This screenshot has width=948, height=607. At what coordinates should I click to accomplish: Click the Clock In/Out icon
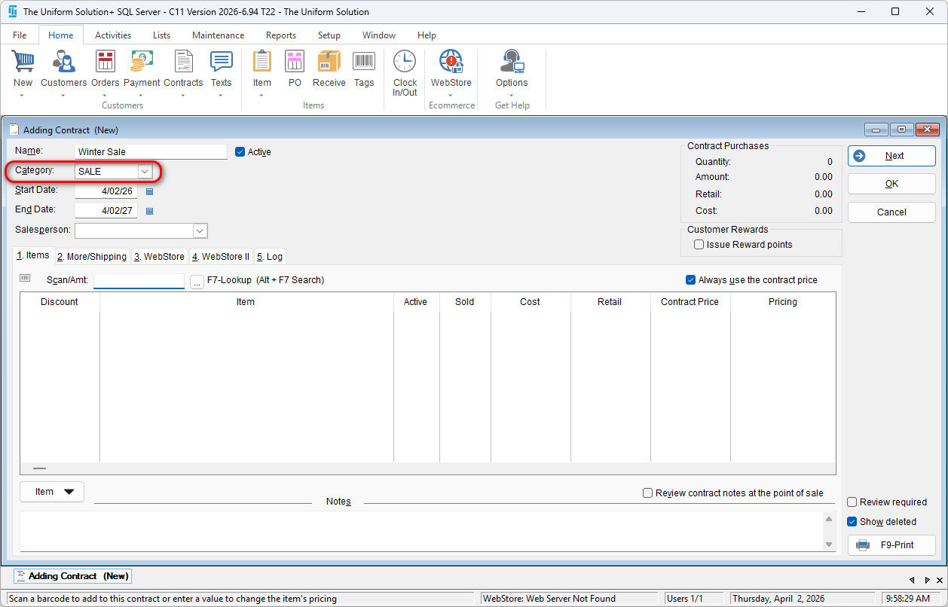click(x=405, y=63)
